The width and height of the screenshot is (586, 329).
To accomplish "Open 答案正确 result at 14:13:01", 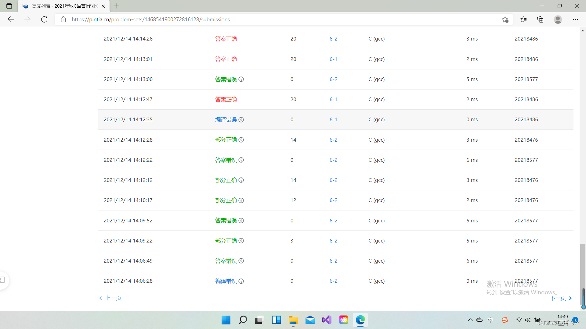I will [x=226, y=59].
